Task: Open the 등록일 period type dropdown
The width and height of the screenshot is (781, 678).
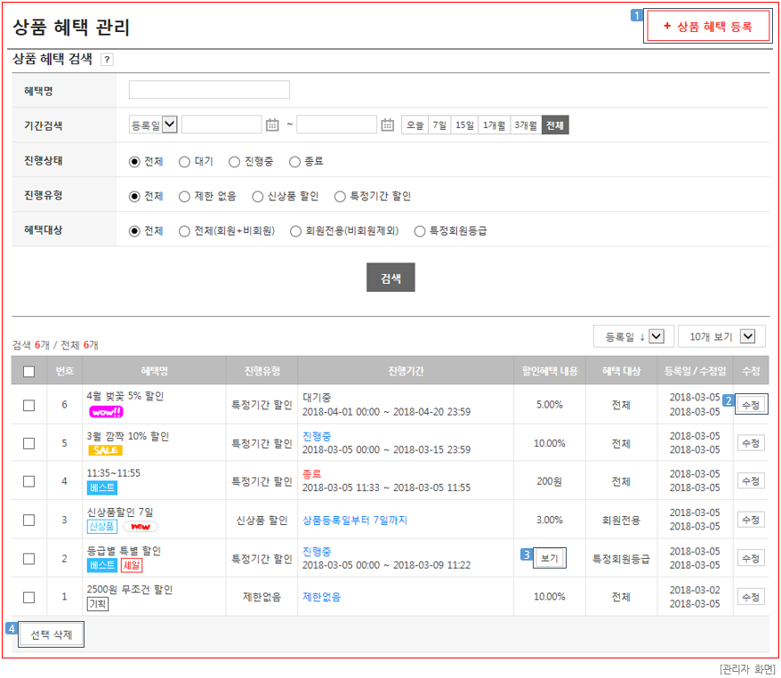Action: pos(153,125)
